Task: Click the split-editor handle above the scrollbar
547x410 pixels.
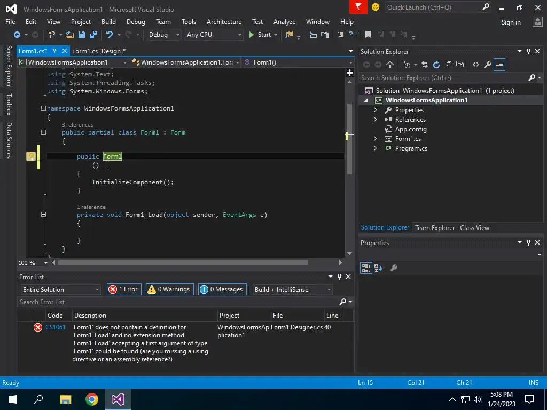Action: click(349, 73)
